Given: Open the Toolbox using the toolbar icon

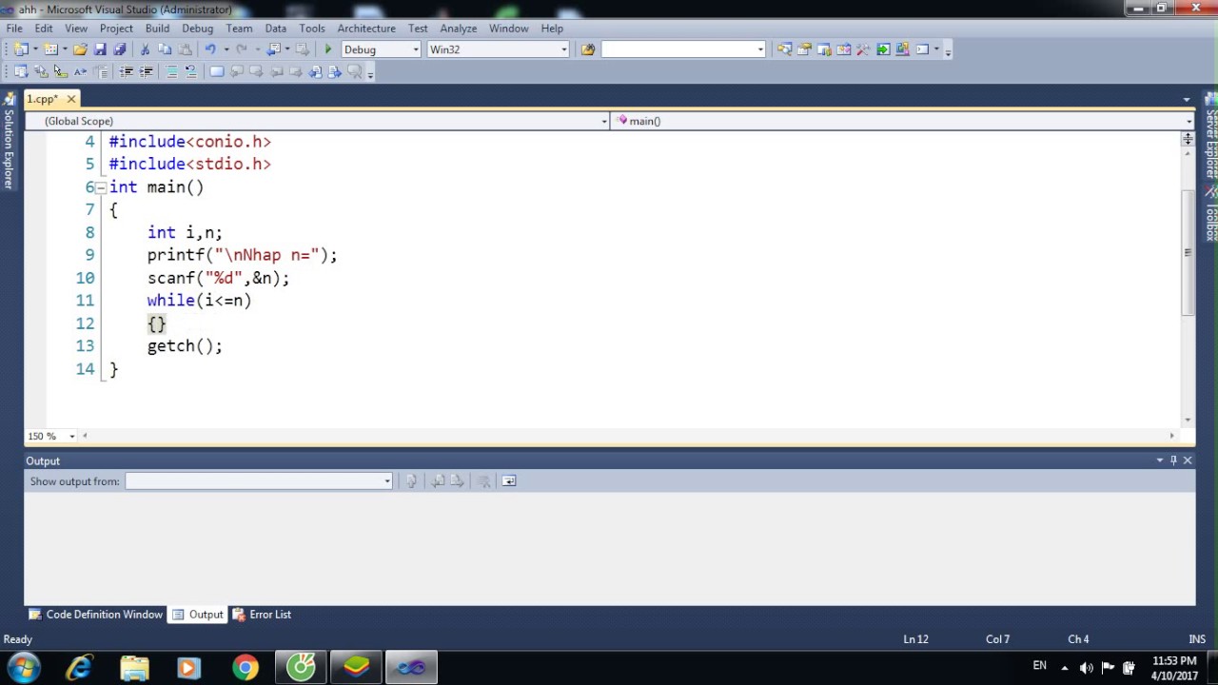Looking at the screenshot, I should point(863,49).
